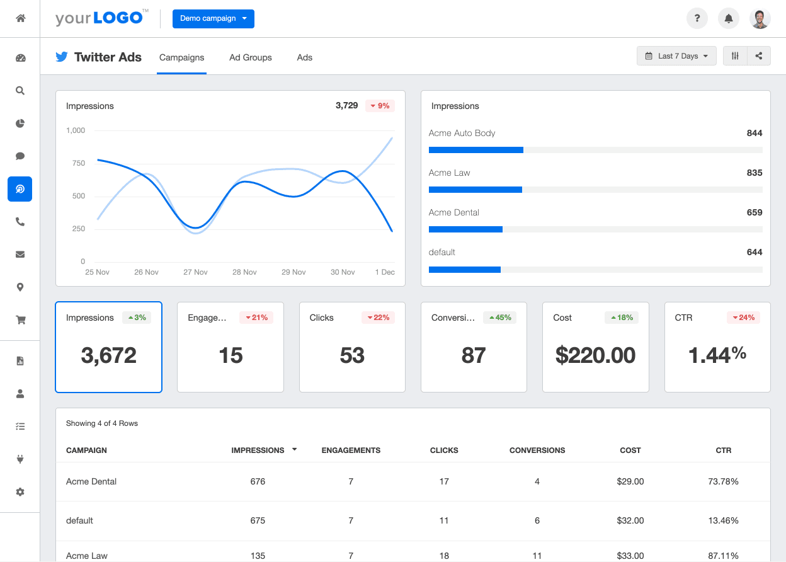Open the settings gear at sidebar bottom
This screenshot has height=562, width=786.
20,491
